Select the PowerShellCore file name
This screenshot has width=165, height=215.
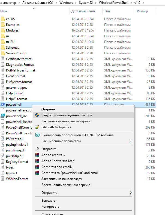19,127
